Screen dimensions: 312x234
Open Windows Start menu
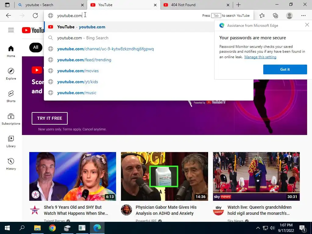click(x=7, y=228)
